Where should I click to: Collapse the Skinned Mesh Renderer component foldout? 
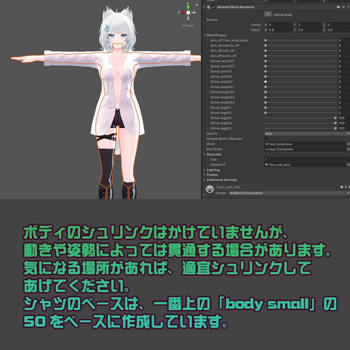(x=204, y=7)
